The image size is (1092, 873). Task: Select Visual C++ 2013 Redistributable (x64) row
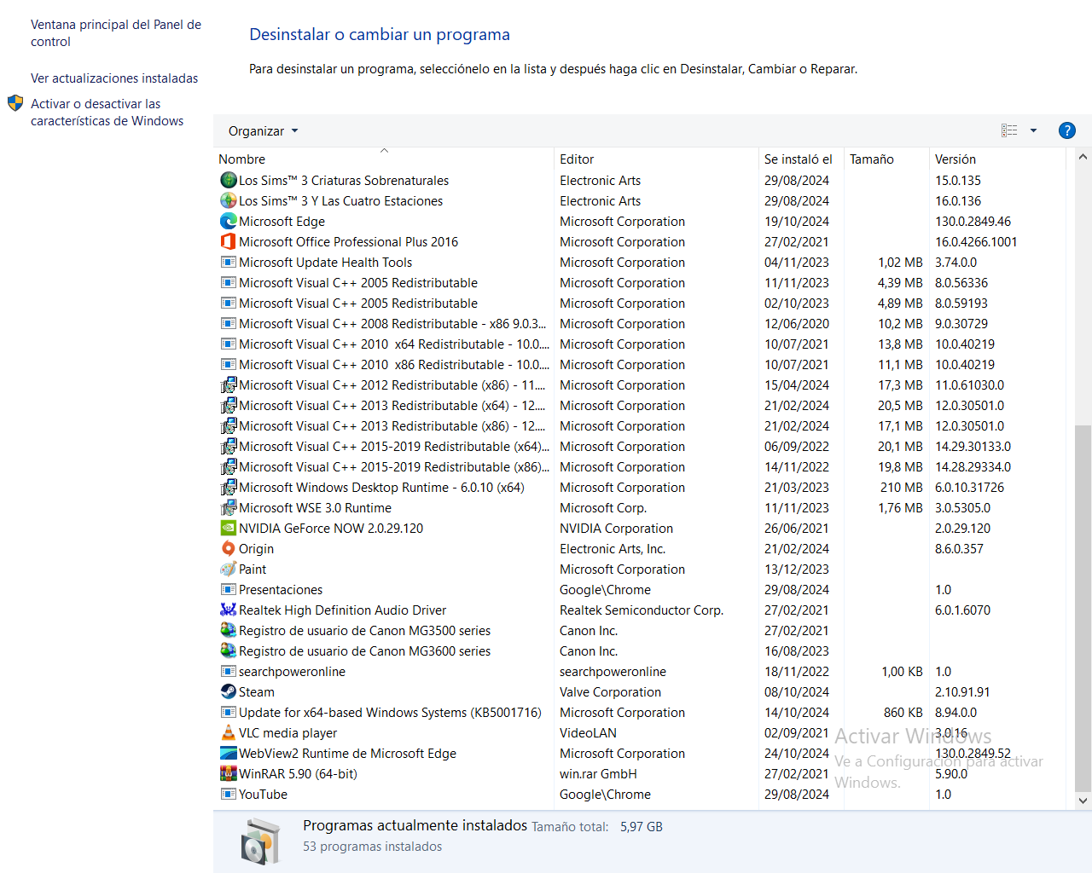click(640, 405)
